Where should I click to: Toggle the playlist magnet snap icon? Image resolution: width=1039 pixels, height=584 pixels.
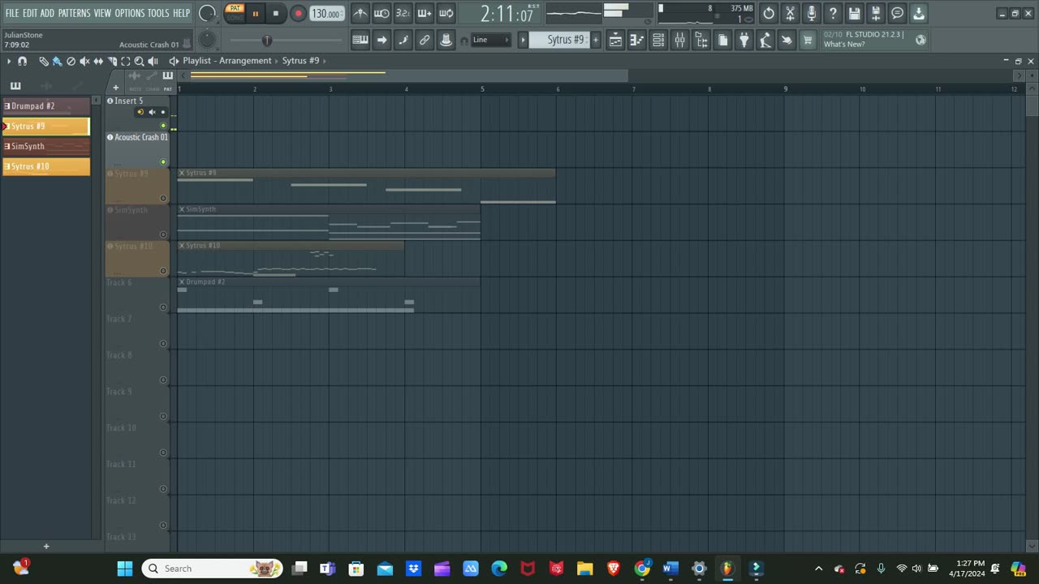[x=22, y=61]
